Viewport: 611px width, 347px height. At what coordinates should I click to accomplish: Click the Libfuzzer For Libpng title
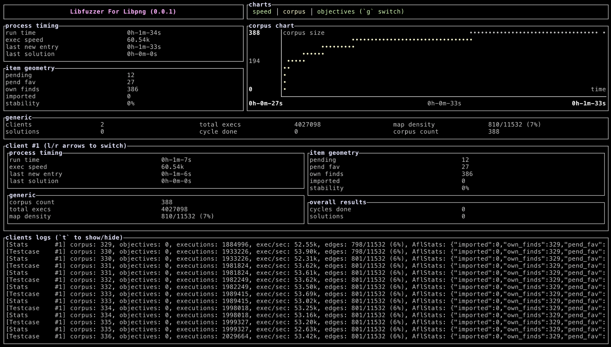click(x=123, y=12)
